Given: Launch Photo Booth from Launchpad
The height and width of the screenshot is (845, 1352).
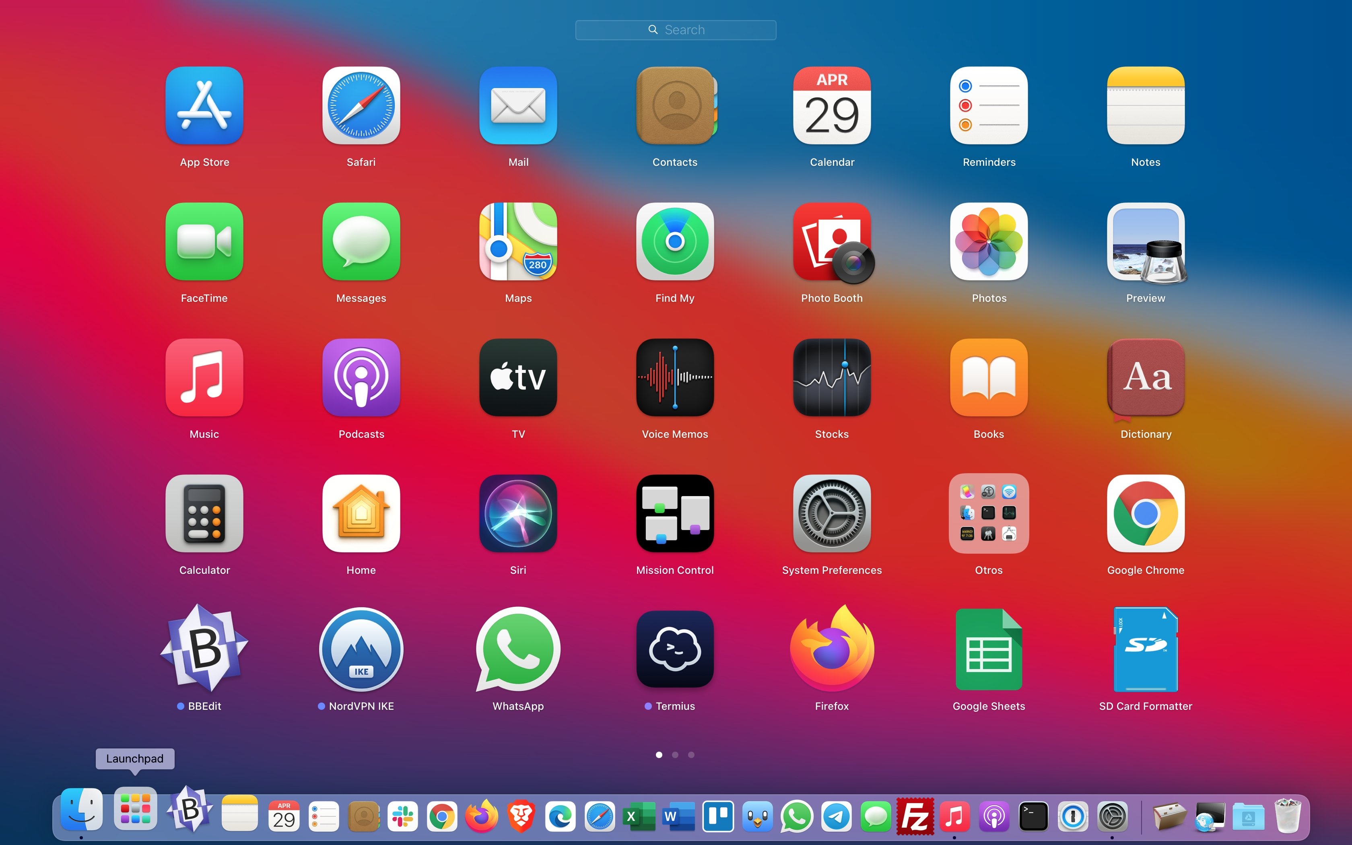Looking at the screenshot, I should [831, 241].
